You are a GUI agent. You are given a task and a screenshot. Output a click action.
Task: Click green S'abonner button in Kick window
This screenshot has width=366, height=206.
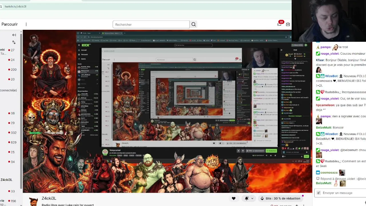tap(271, 151)
